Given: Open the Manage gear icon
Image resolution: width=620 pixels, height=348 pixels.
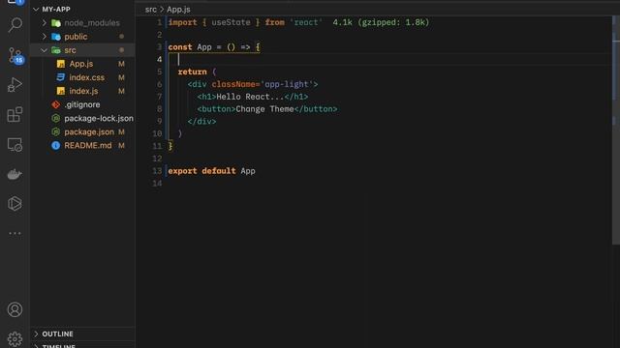Looking at the screenshot, I should point(15,339).
